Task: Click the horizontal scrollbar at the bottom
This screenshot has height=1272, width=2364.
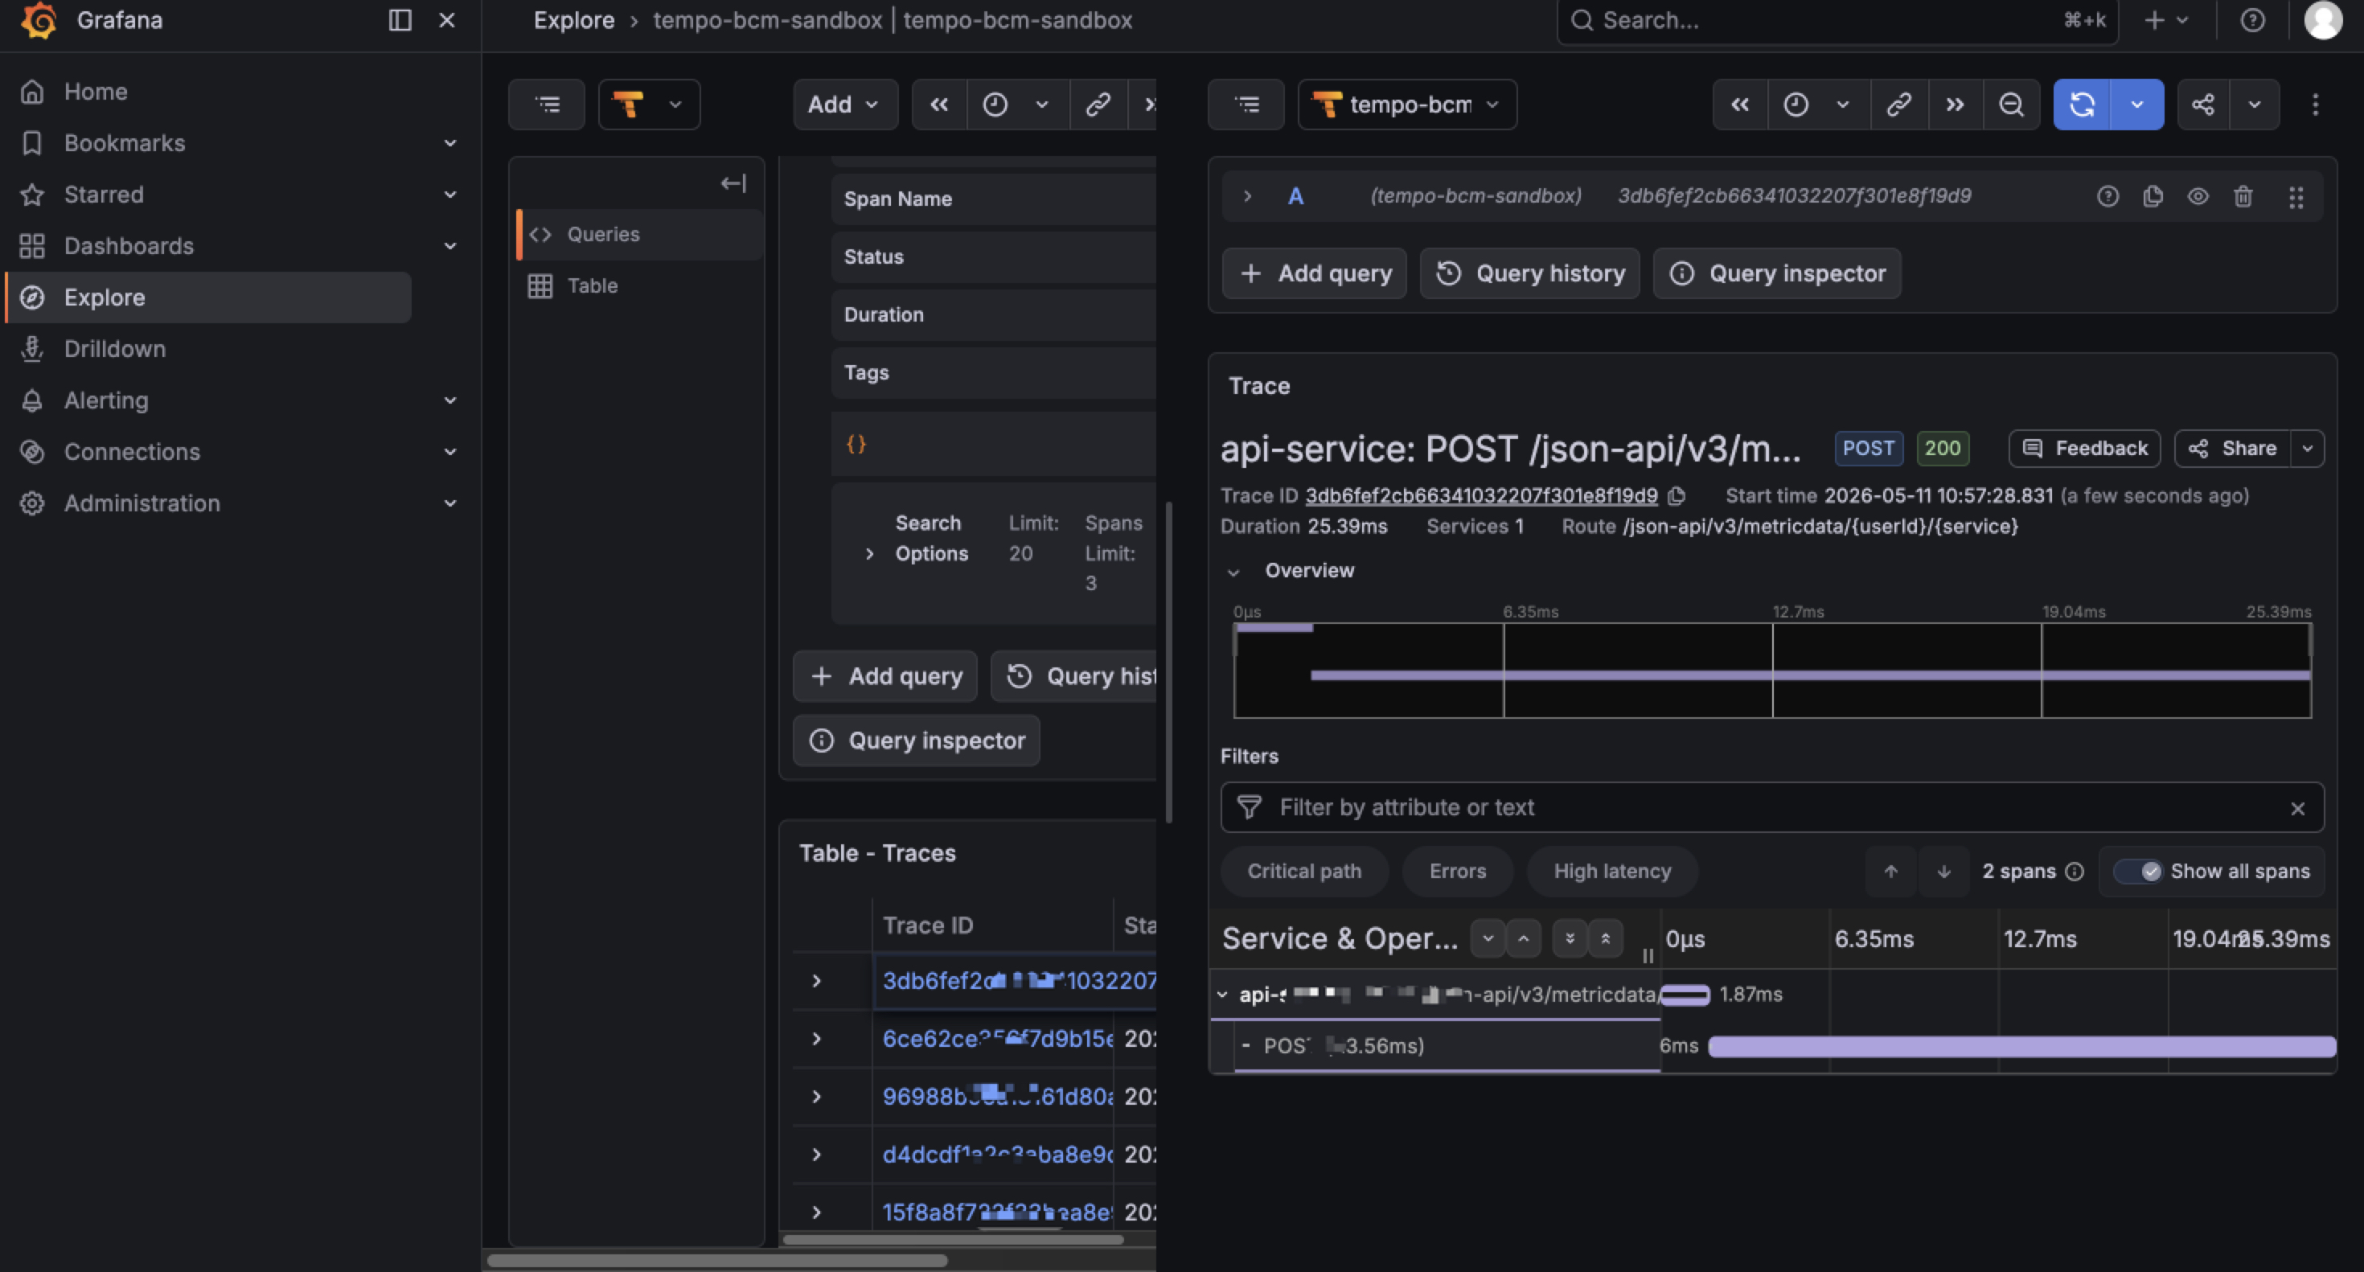Action: tap(717, 1261)
